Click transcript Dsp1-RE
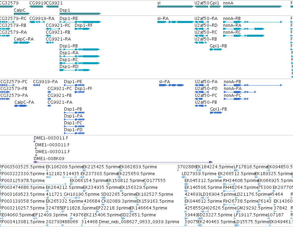 pyautogui.click(x=80, y=22)
